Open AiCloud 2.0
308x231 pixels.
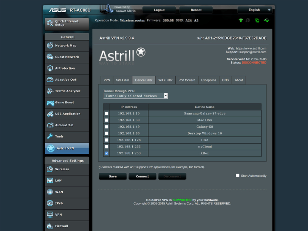pyautogui.click(x=67, y=125)
